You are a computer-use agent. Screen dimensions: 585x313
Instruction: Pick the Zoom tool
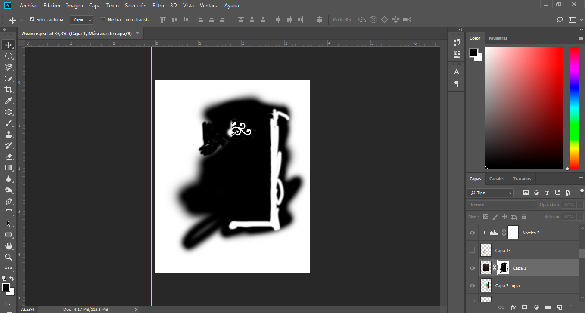coord(9,257)
